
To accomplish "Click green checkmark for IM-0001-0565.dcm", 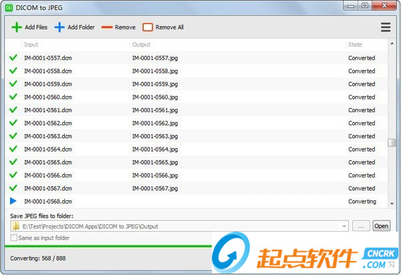I will (13, 162).
